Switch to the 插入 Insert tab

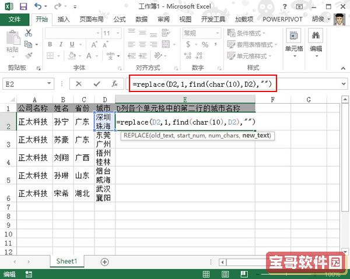64,19
